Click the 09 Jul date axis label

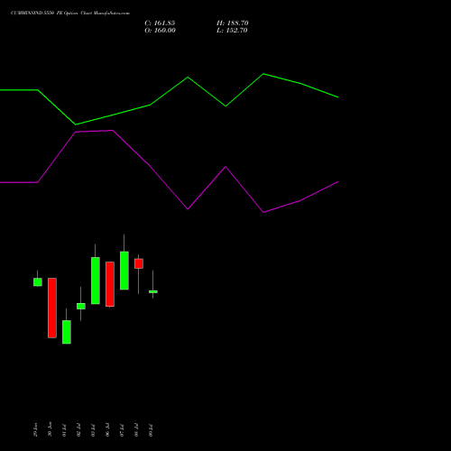coord(151,430)
